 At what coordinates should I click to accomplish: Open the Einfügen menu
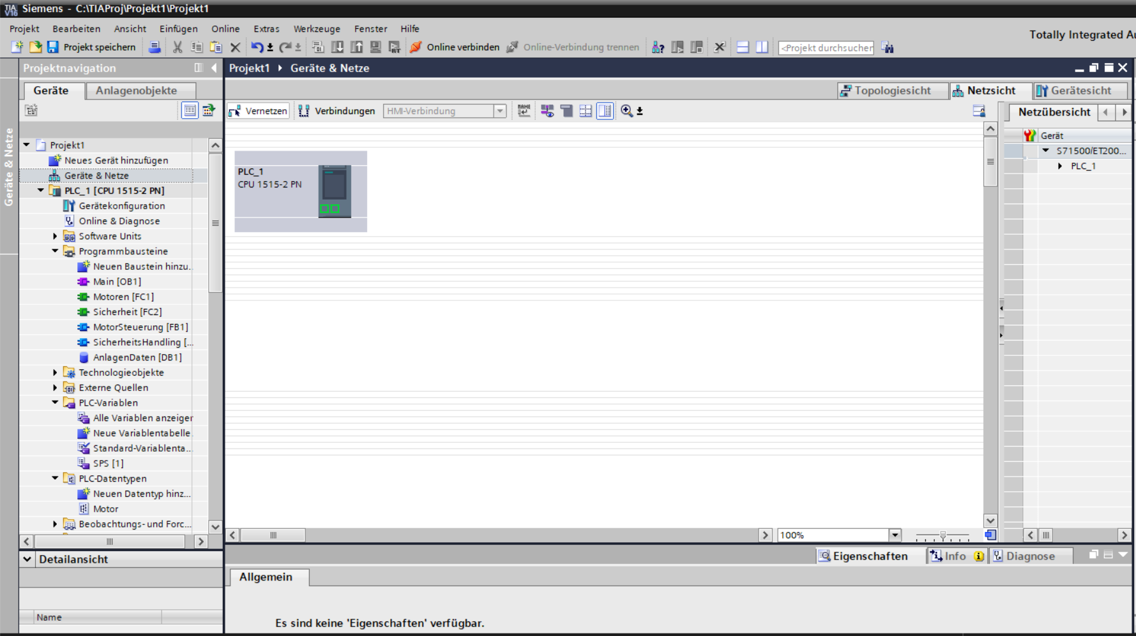[178, 29]
